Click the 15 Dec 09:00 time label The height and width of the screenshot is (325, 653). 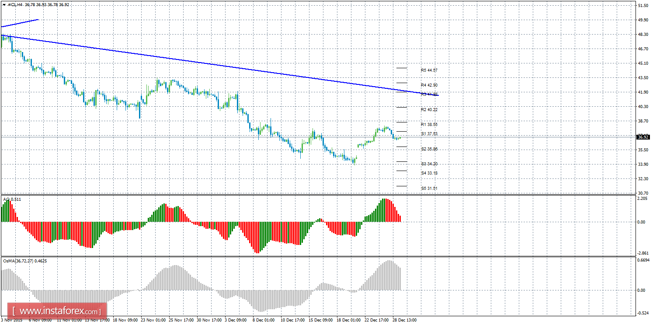(321, 320)
